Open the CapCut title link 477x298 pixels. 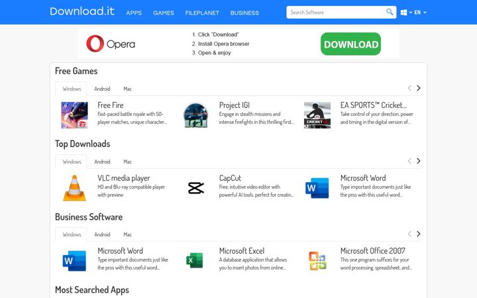[x=230, y=178]
